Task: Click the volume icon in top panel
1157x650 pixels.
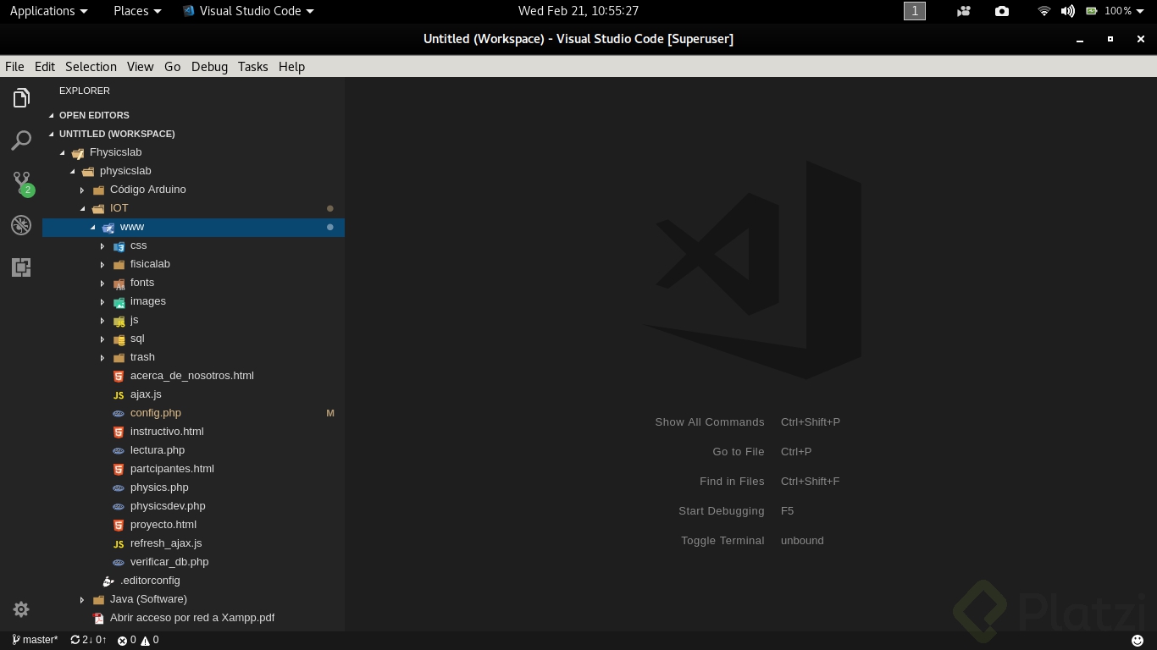Action: click(x=1067, y=11)
